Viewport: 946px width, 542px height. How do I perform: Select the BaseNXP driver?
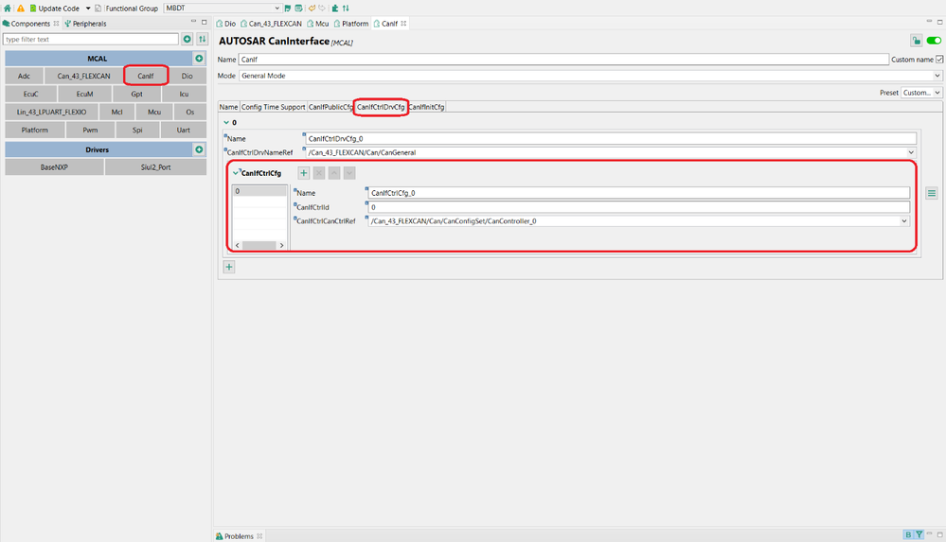[x=54, y=167]
